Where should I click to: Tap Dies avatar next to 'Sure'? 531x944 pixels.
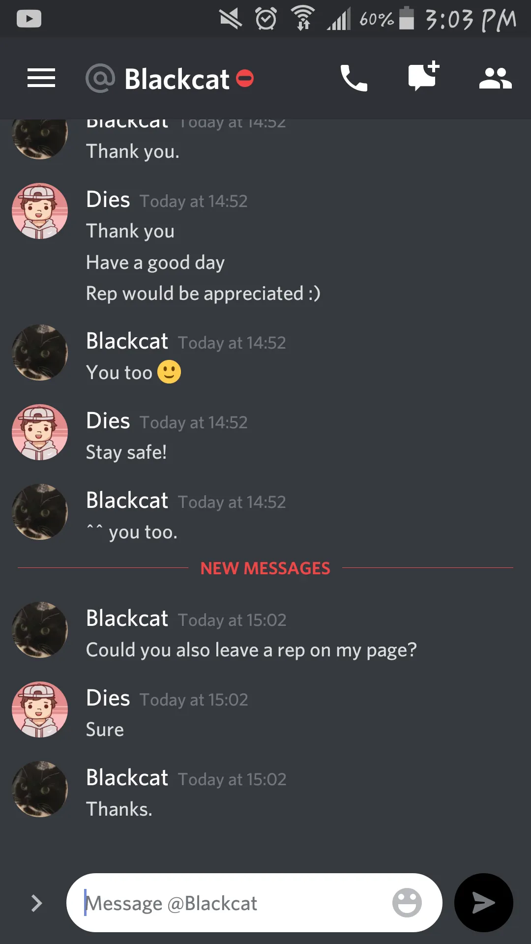pyautogui.click(x=40, y=709)
